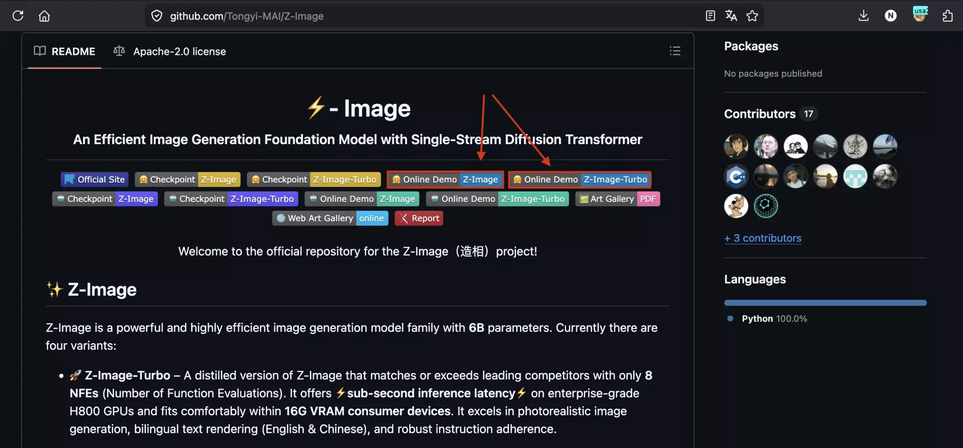Image resolution: width=963 pixels, height=448 pixels.
Task: Open the + 3 contributors link
Action: click(x=763, y=238)
